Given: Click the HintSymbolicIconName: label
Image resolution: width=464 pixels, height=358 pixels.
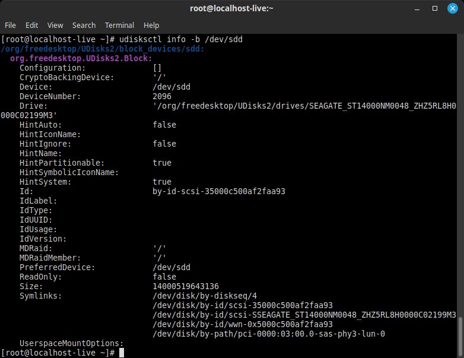Looking at the screenshot, I should point(69,172).
